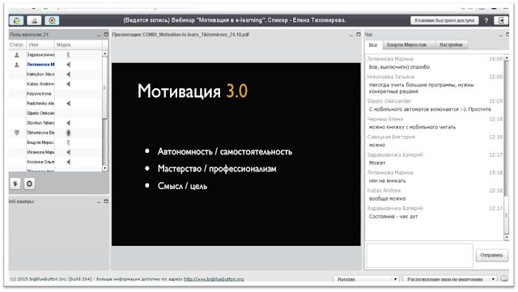Image resolution: width=518 pixels, height=292 pixels.
Task: Toggle speaker icon for Kalmykov Alex
Action: click(x=68, y=74)
